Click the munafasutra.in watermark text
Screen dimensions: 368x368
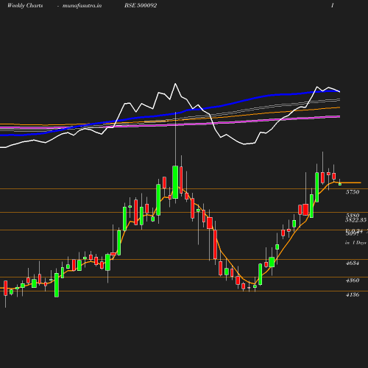click(82, 6)
